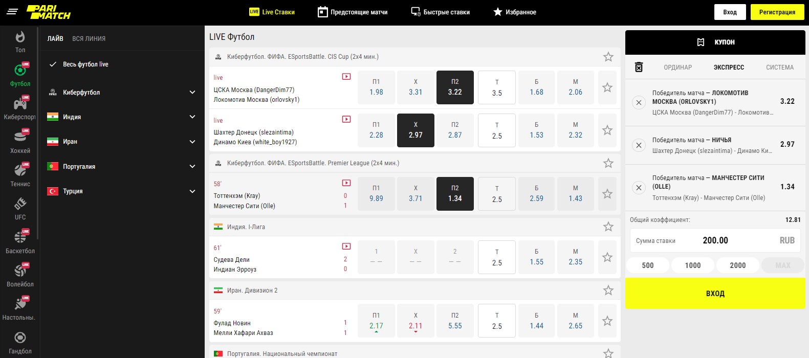The height and width of the screenshot is (358, 809).
Task: Click the Регистрация button
Action: 777,12
